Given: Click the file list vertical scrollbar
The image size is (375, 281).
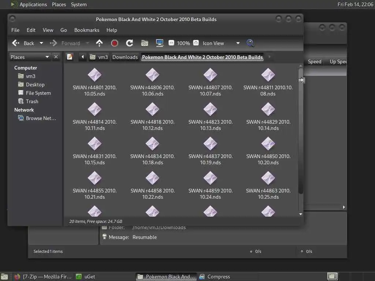Looking at the screenshot, I should pos(301,131).
